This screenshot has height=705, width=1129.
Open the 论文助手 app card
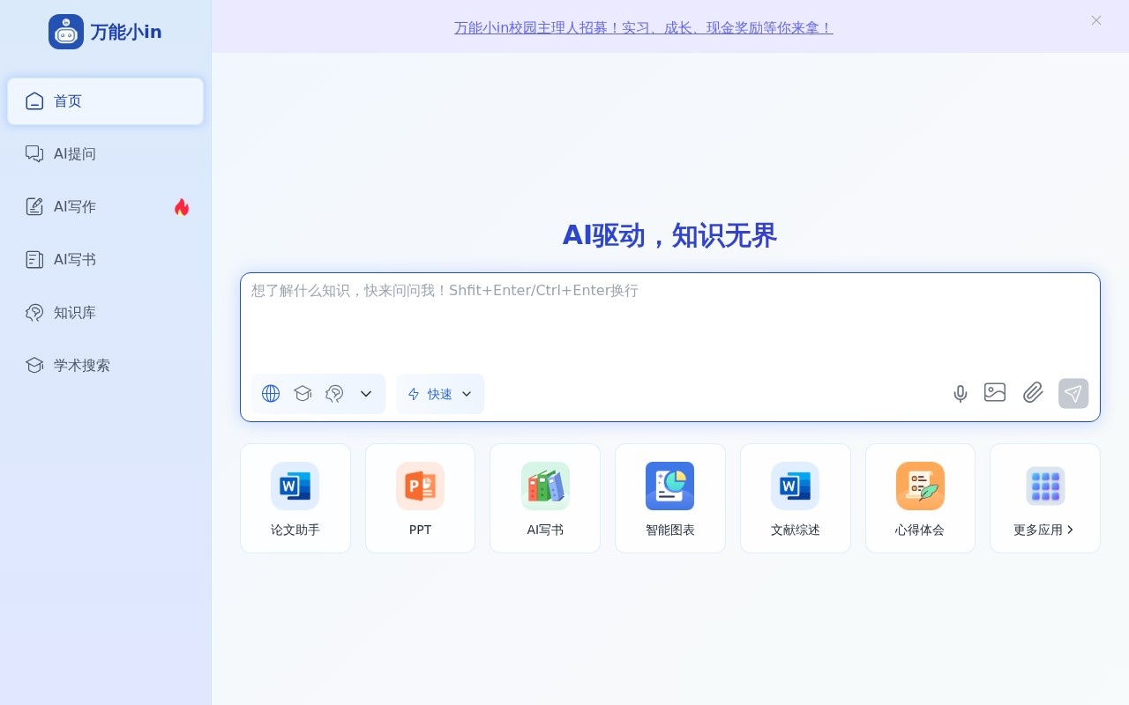295,499
